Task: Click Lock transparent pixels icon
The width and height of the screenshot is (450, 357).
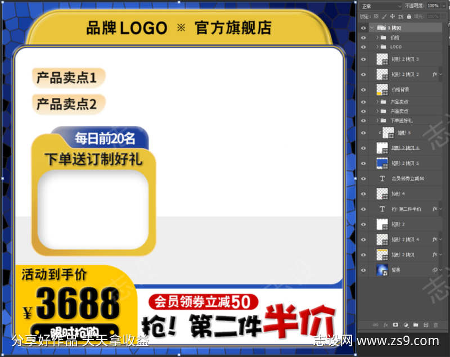Action: coord(376,16)
